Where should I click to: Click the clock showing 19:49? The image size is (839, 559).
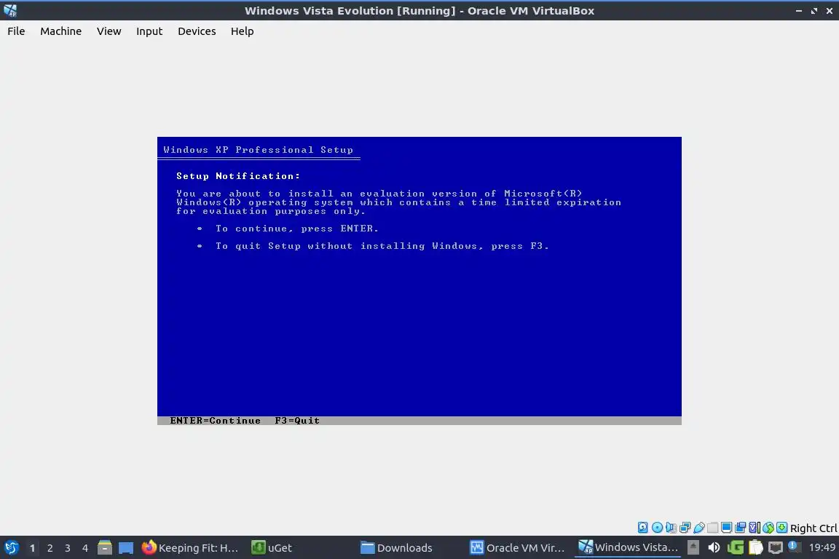point(822,547)
